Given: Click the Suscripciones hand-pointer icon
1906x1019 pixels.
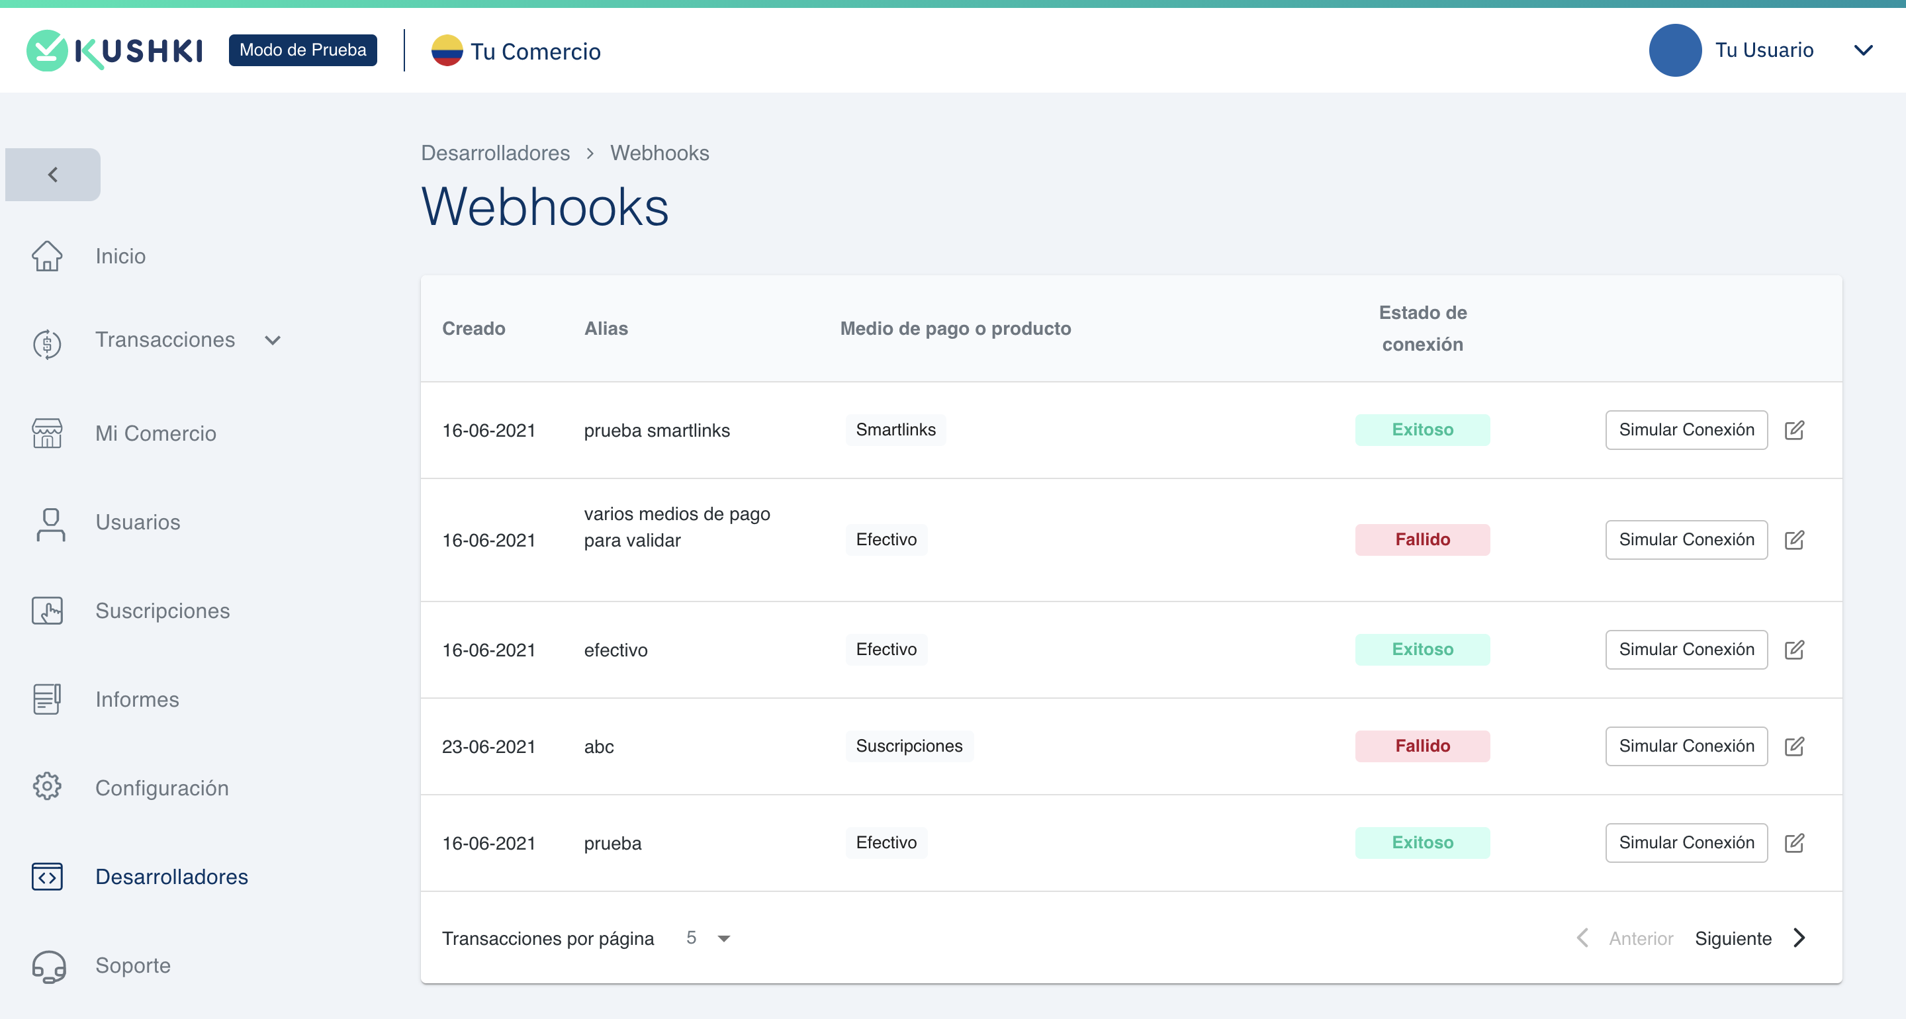Looking at the screenshot, I should pos(46,611).
